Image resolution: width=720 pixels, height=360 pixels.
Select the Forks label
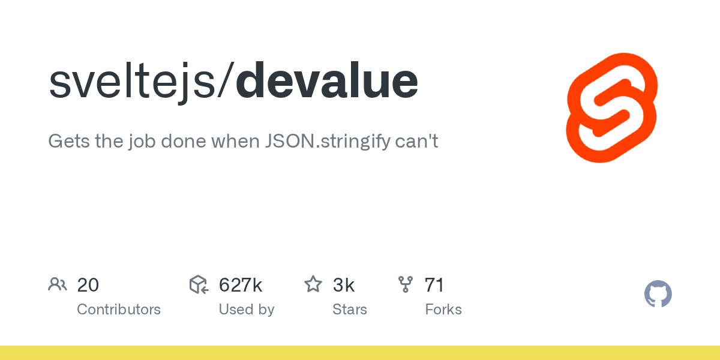[443, 310]
